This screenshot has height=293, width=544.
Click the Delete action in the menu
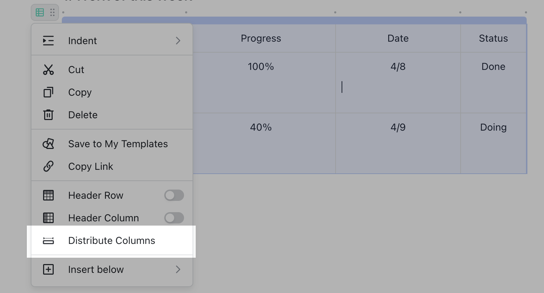click(x=83, y=115)
